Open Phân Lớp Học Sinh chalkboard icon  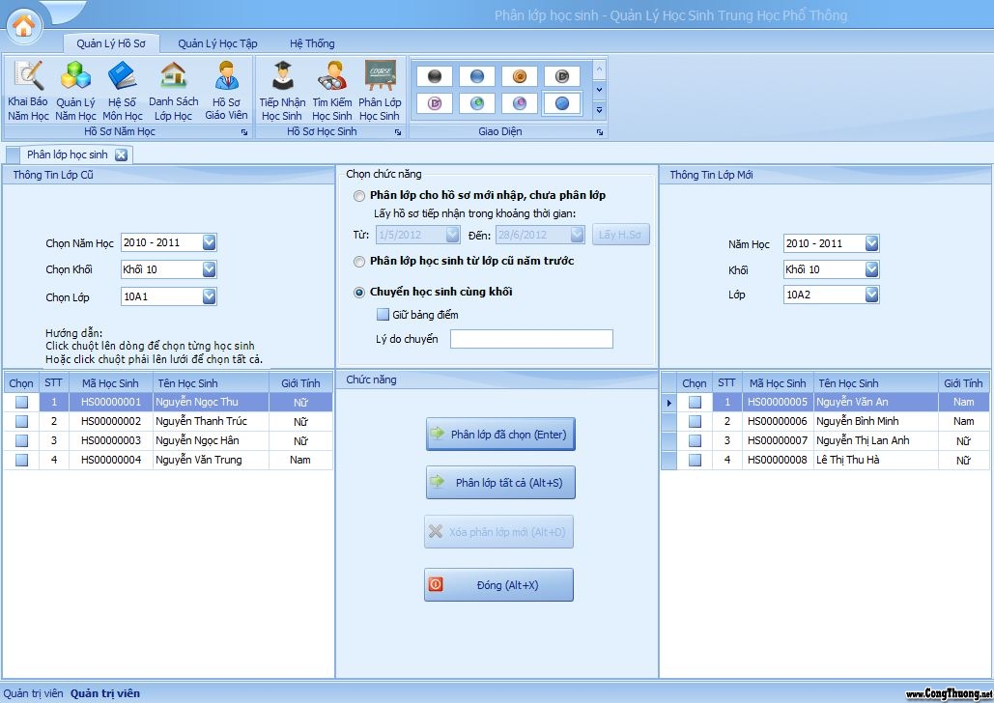click(380, 91)
